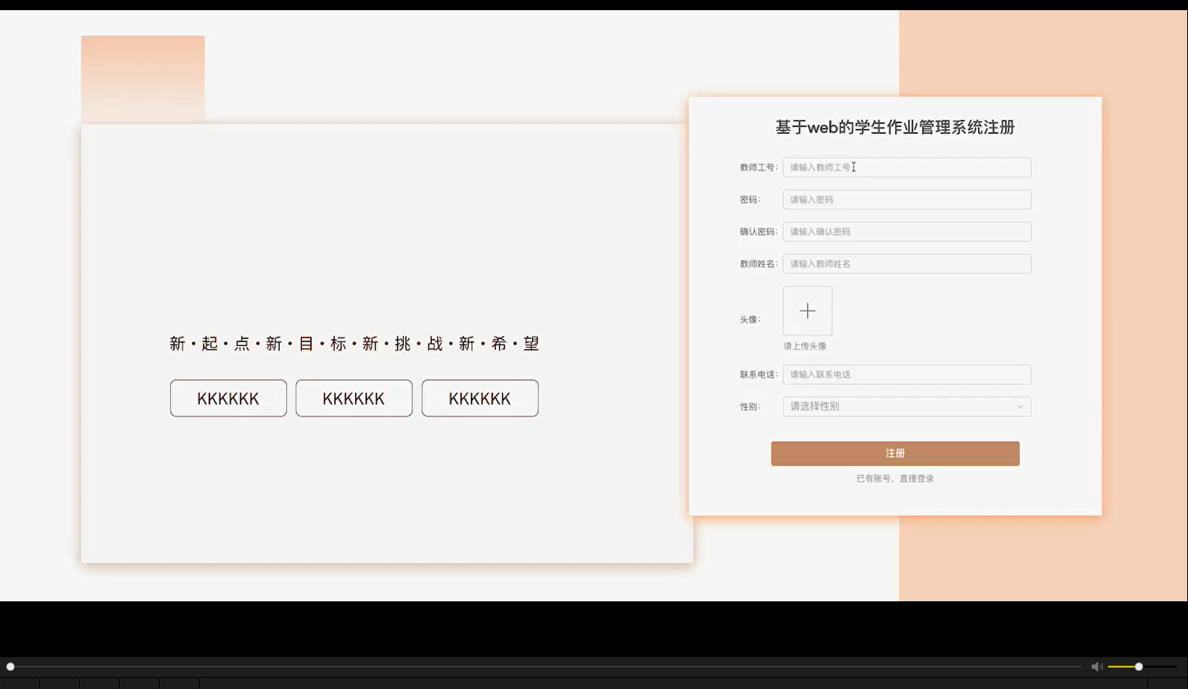Click the 请输入确认密码 confirm field

click(907, 232)
